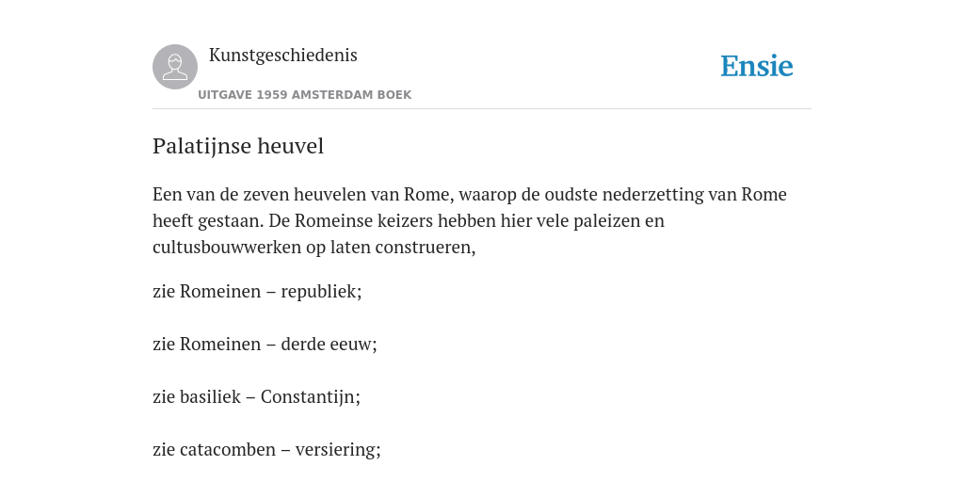Click 'Uitgave 1959 Amsterdam Boek' subtitle
The image size is (964, 482).
coord(305,95)
